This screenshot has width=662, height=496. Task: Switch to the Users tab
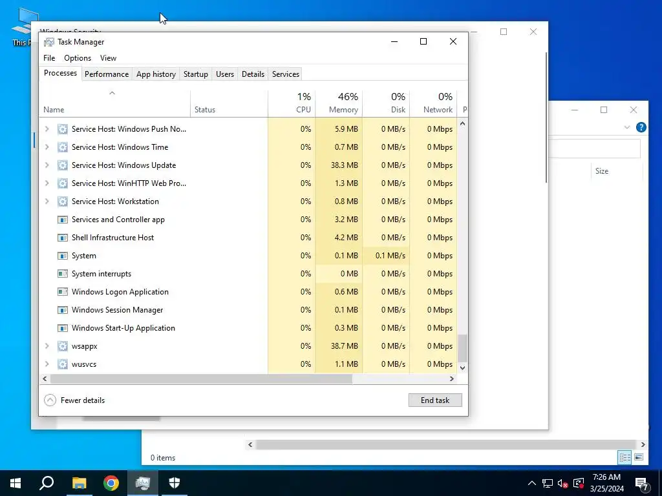tap(224, 74)
